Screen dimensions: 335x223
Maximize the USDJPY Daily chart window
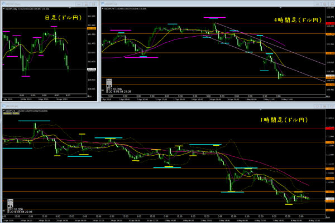pyautogui.click(x=87, y=4)
